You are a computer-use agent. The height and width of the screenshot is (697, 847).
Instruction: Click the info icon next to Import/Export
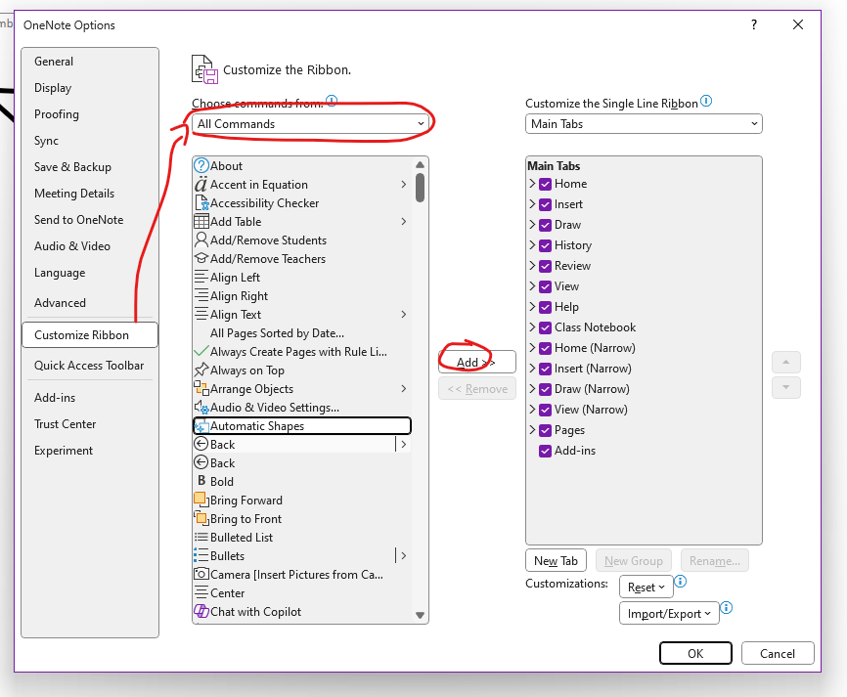727,608
